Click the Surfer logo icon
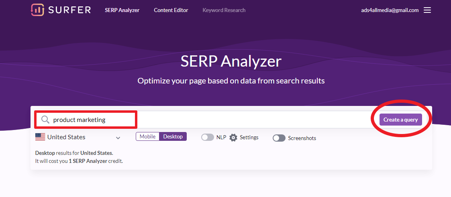Image resolution: width=451 pixels, height=197 pixels. (37, 10)
